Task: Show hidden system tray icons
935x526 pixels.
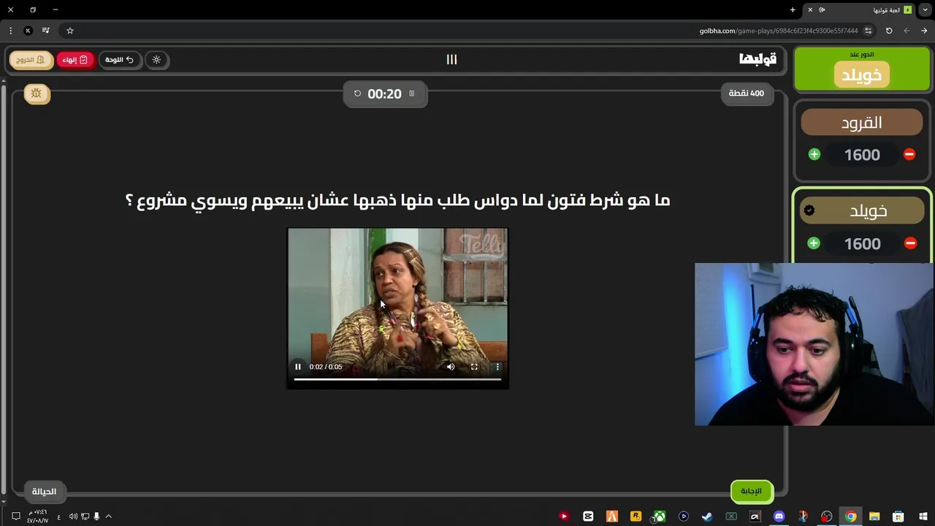Action: pos(108,517)
